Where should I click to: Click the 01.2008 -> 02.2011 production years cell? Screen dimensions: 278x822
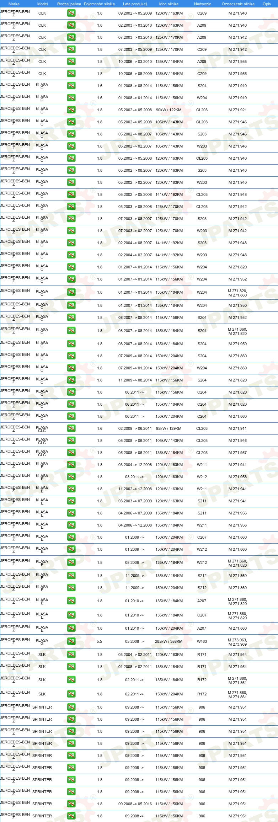[135, 667]
